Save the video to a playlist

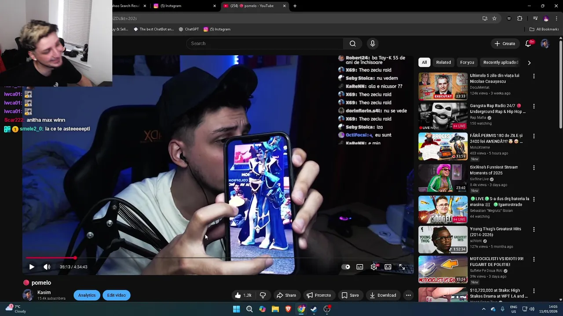(x=350, y=295)
